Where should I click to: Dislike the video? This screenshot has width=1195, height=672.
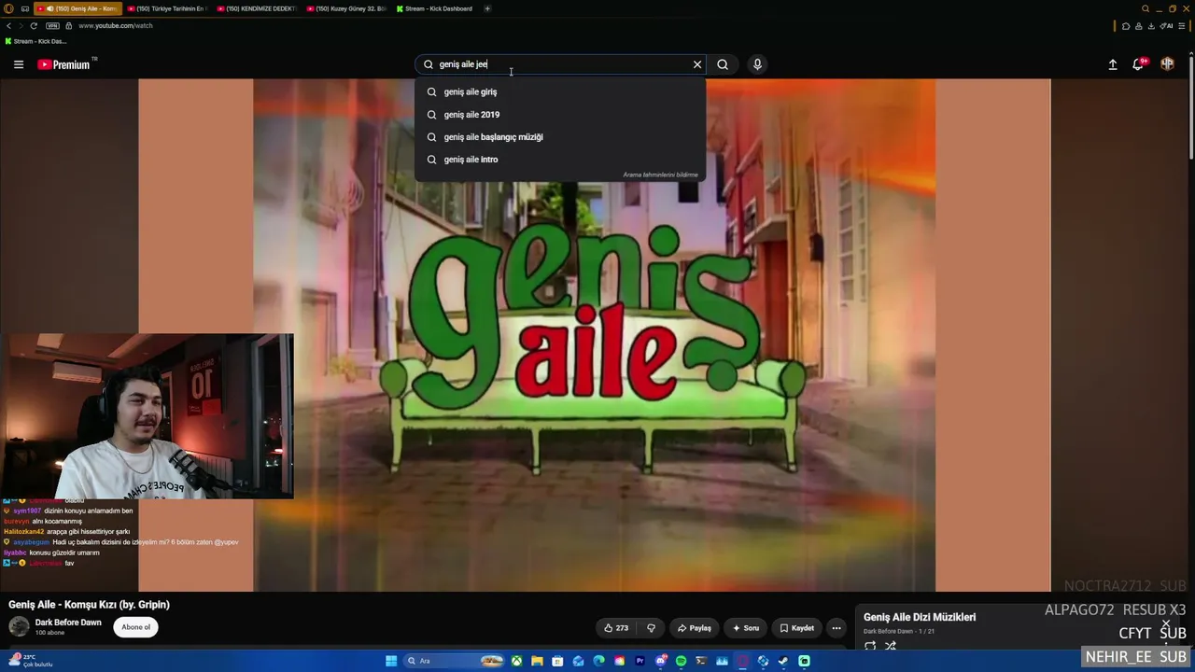pos(651,628)
